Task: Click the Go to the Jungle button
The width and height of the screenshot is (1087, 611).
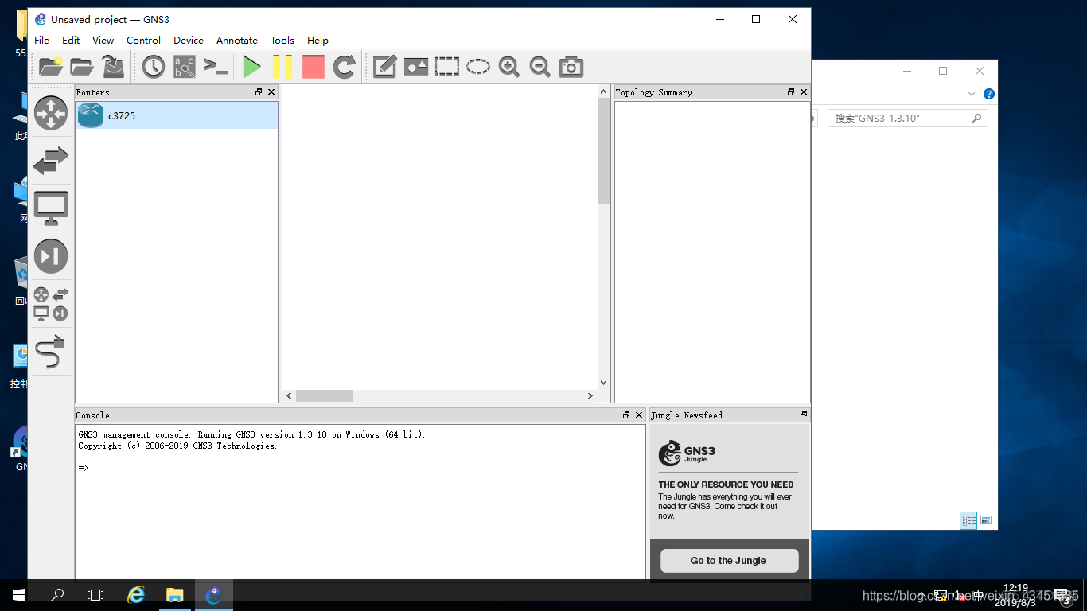Action: coord(729,560)
